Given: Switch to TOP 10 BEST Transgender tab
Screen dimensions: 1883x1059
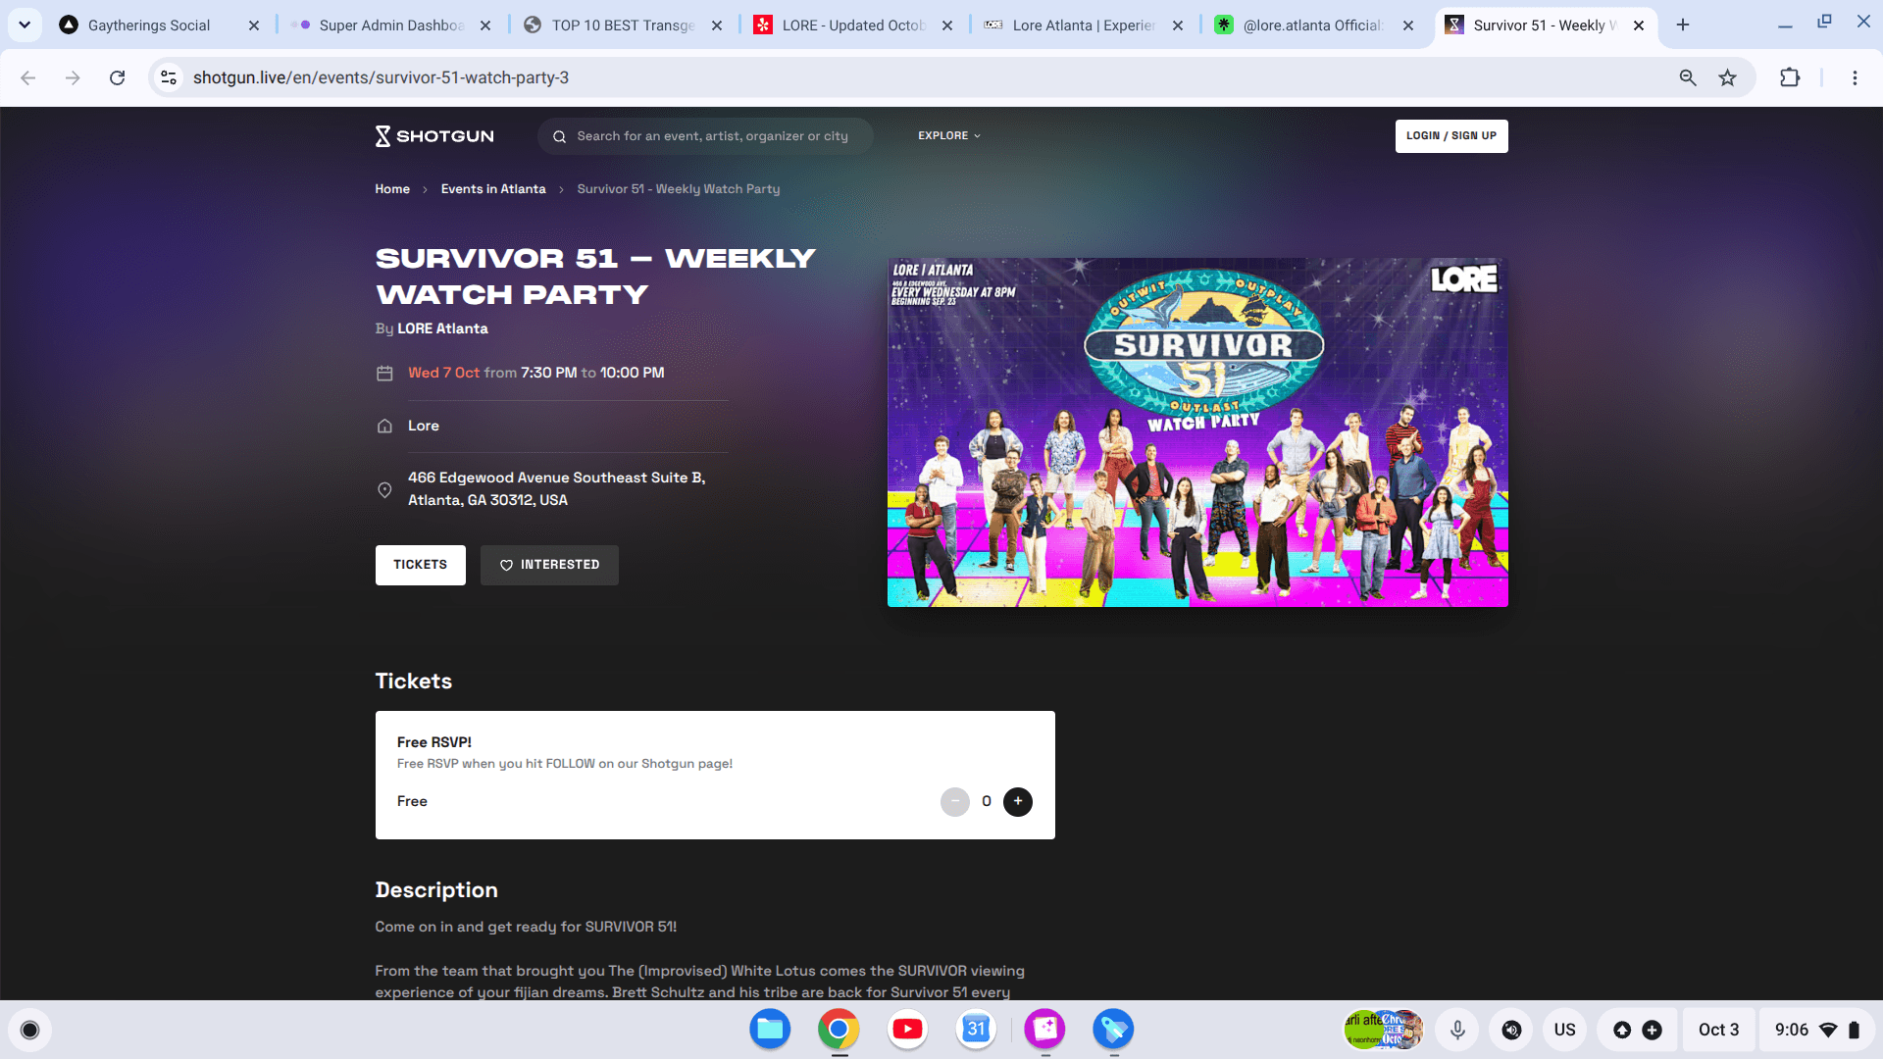Looking at the screenshot, I should [x=623, y=25].
